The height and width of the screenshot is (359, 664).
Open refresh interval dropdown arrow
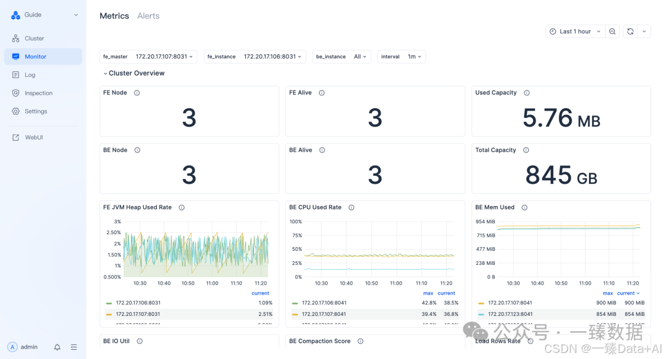tap(644, 31)
